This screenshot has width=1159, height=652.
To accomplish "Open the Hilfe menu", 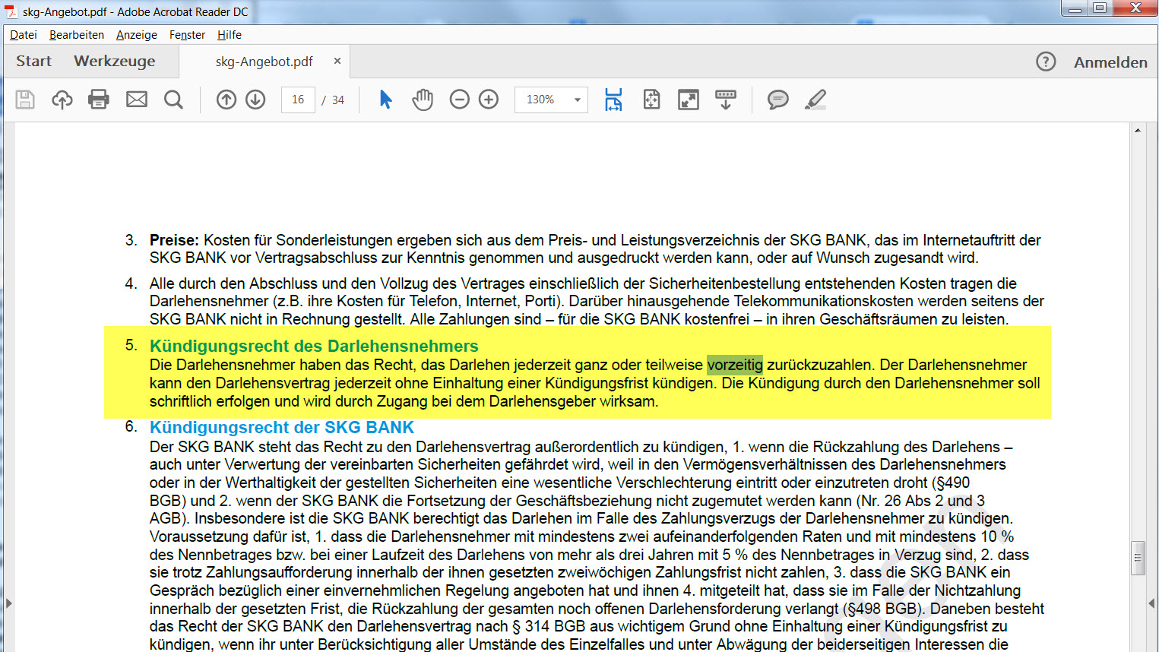I will [x=230, y=35].
